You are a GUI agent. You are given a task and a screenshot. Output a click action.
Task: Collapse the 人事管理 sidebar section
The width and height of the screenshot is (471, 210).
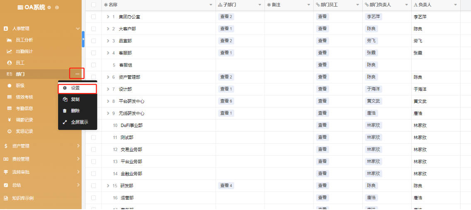point(78,29)
